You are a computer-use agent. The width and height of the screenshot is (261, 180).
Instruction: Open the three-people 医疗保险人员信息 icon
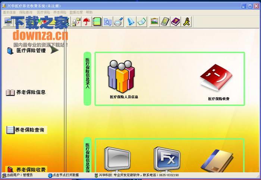tap(121, 76)
